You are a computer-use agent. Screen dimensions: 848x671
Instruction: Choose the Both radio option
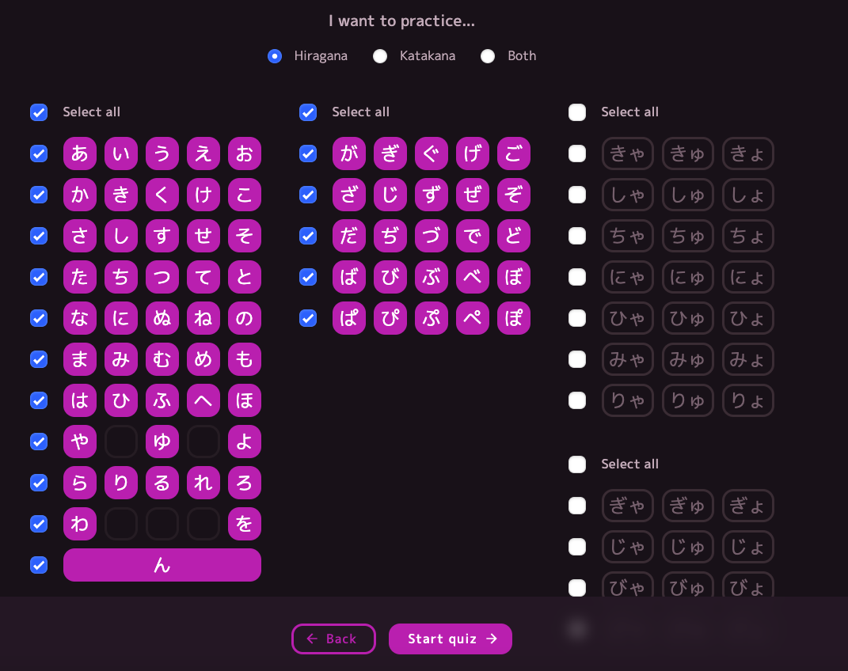coord(488,56)
